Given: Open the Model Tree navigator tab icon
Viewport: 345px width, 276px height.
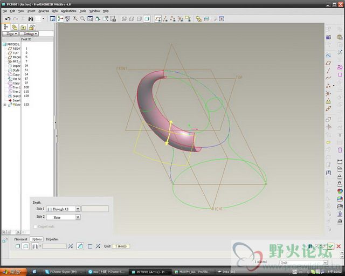Looking at the screenshot, I should [6, 27].
